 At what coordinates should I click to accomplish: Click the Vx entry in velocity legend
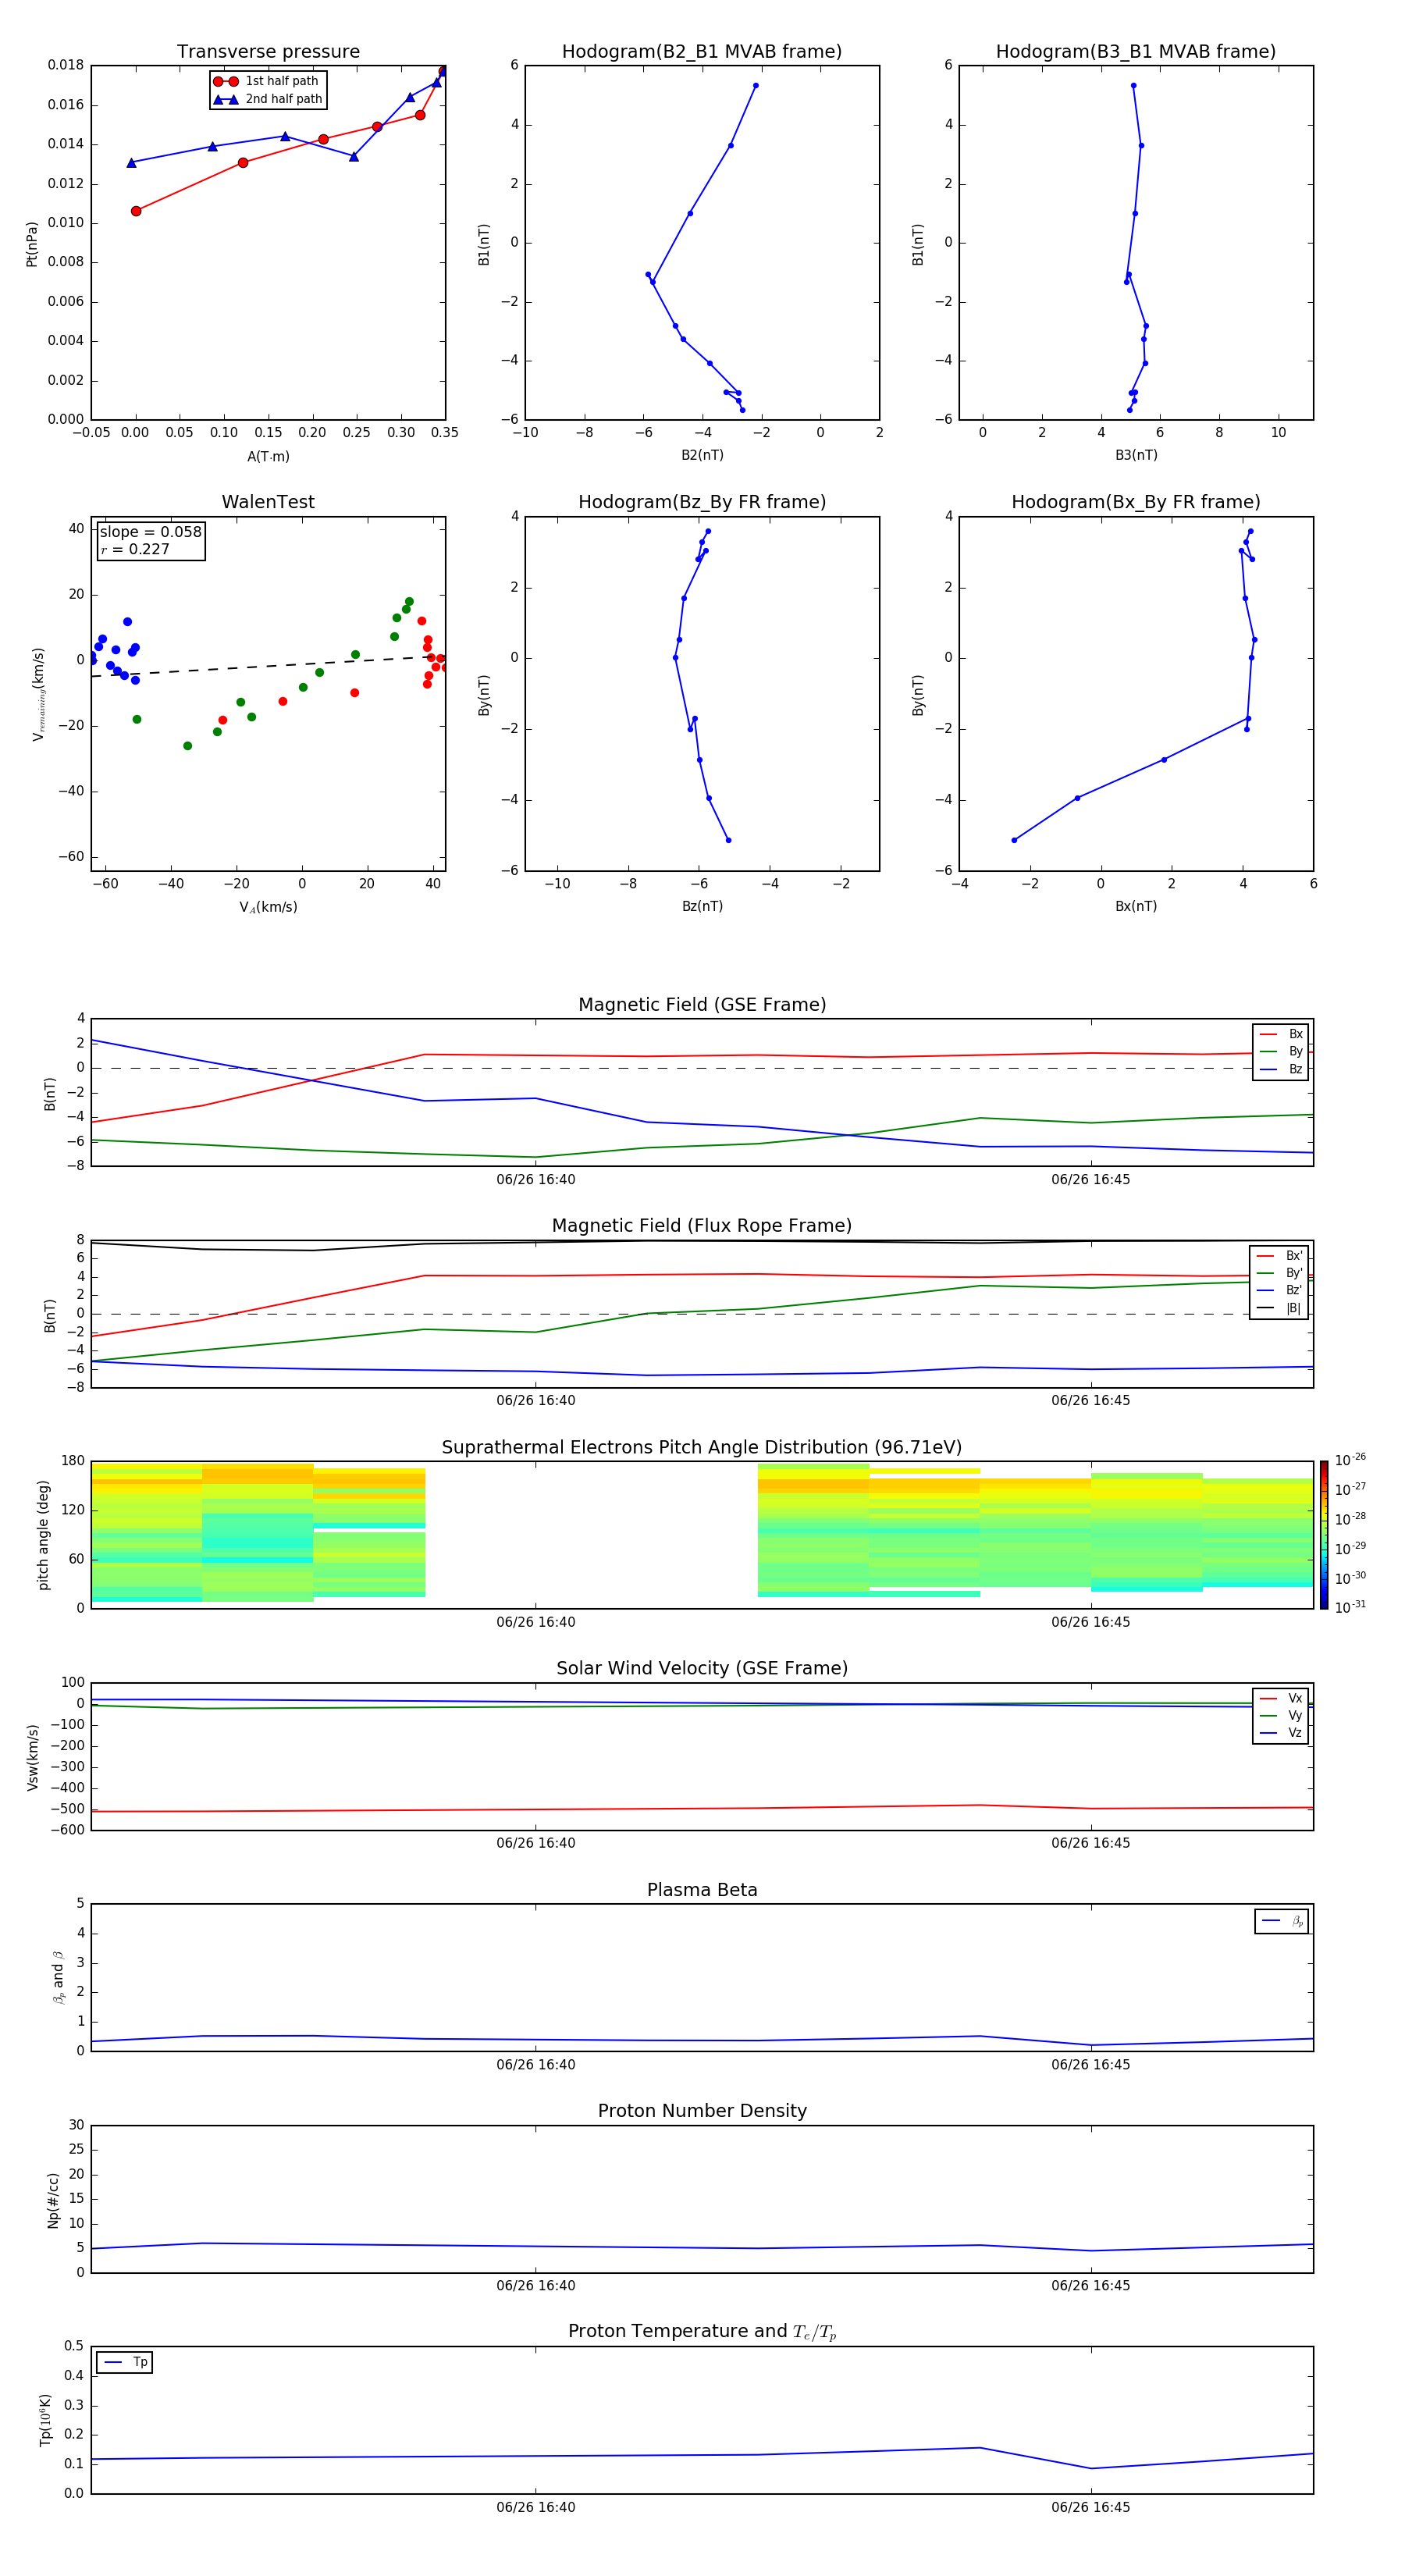click(x=1281, y=1698)
